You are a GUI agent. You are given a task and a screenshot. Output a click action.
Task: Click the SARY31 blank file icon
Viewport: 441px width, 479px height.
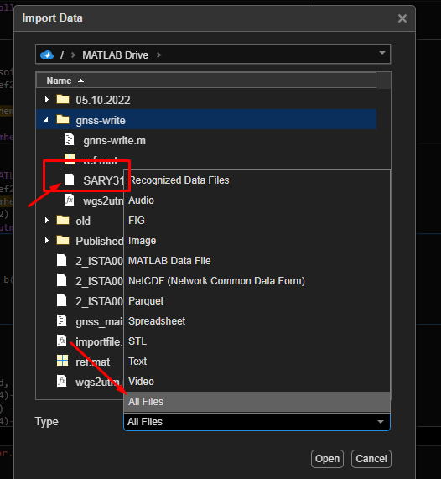click(70, 180)
